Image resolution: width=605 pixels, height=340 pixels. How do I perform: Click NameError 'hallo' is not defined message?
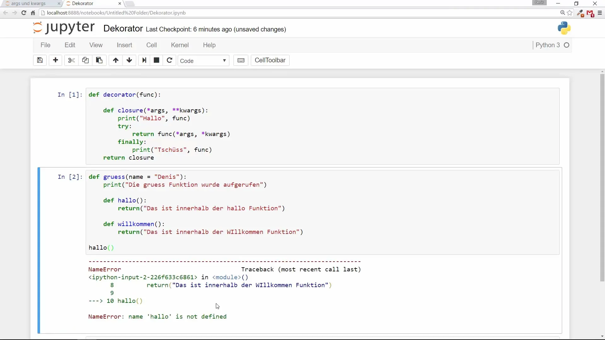157,317
